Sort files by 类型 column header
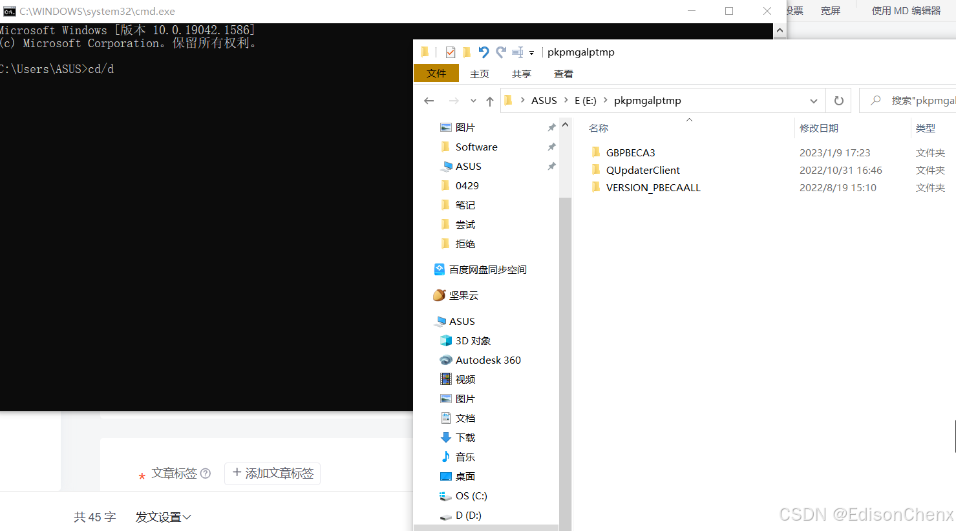The image size is (956, 531). (x=926, y=128)
